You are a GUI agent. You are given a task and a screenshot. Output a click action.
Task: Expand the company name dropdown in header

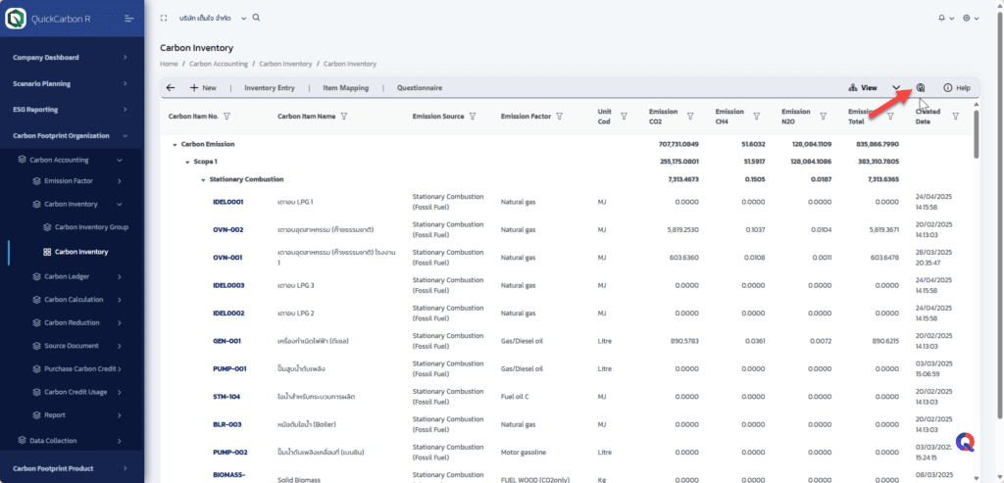tap(243, 19)
